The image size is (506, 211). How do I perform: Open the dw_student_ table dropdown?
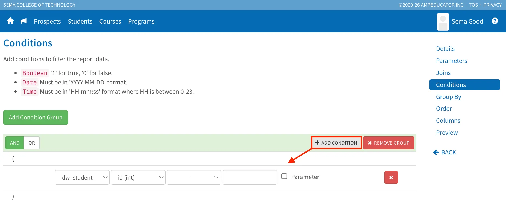(x=82, y=177)
